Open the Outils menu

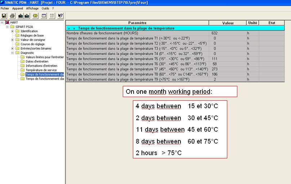(45, 8)
